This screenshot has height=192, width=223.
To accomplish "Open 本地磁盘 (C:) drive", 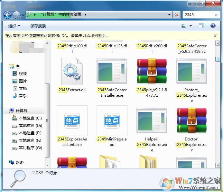I will 27,118.
